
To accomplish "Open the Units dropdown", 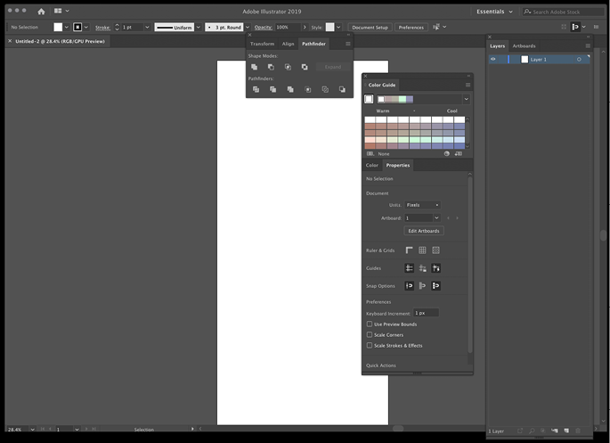I will 423,205.
